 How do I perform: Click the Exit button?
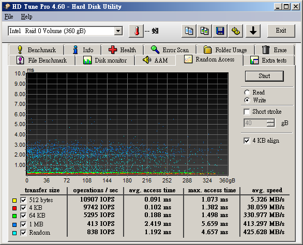[x=281, y=30]
